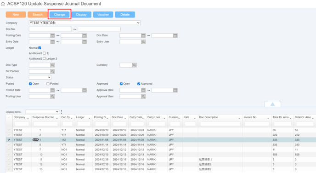
Task: Open the Status dropdown
Action: coord(40,77)
